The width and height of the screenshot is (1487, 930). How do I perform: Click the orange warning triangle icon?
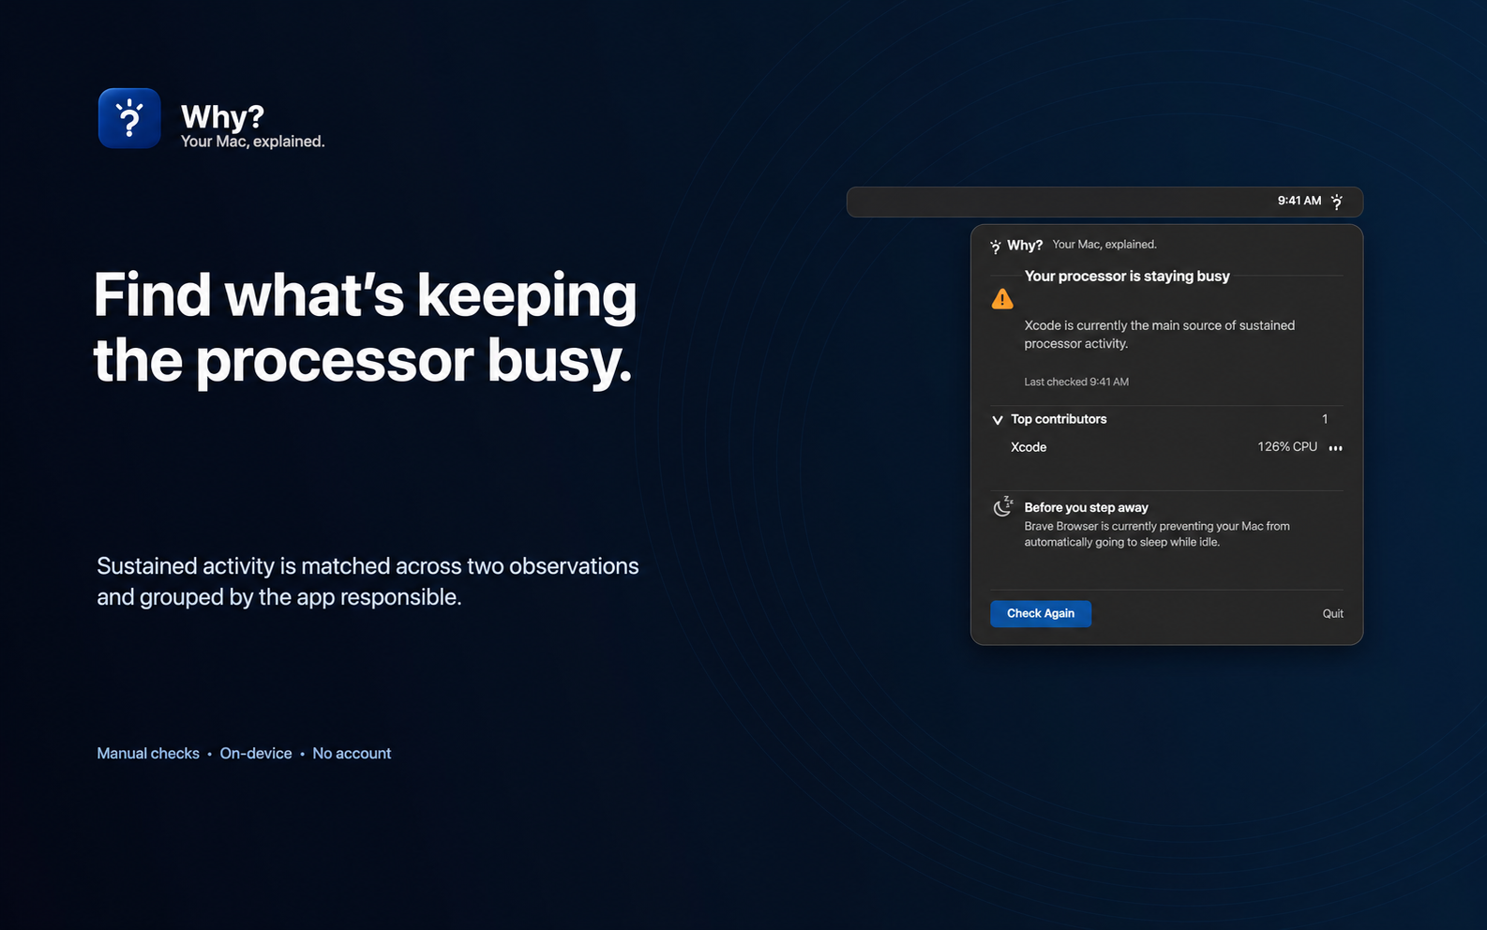tap(1002, 299)
